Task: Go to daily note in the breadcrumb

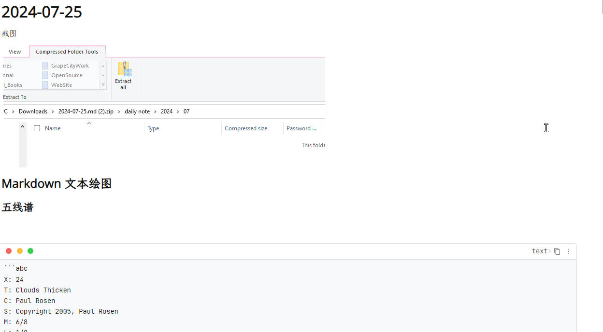Action: point(137,111)
